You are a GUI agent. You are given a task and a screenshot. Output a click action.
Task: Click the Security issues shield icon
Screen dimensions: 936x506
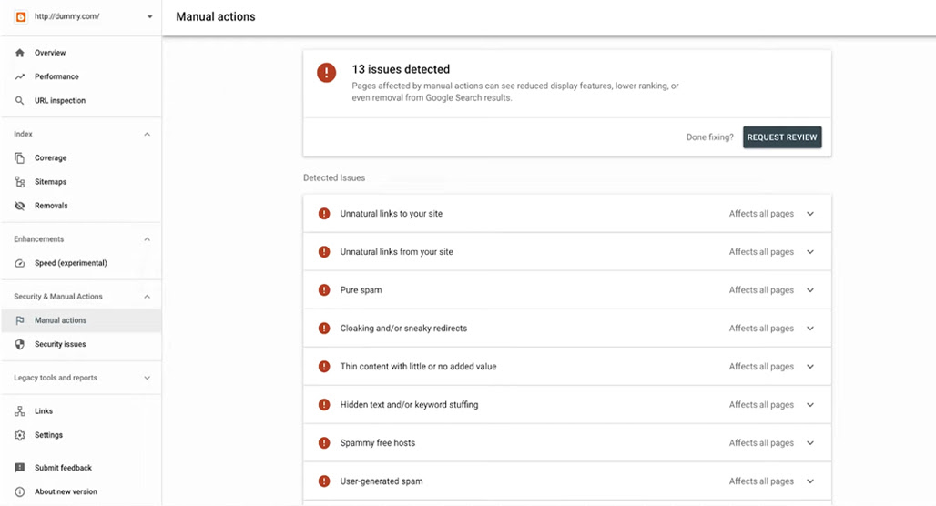(20, 344)
